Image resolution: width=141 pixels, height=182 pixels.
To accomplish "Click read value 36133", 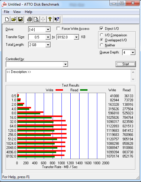I will [129, 96].
